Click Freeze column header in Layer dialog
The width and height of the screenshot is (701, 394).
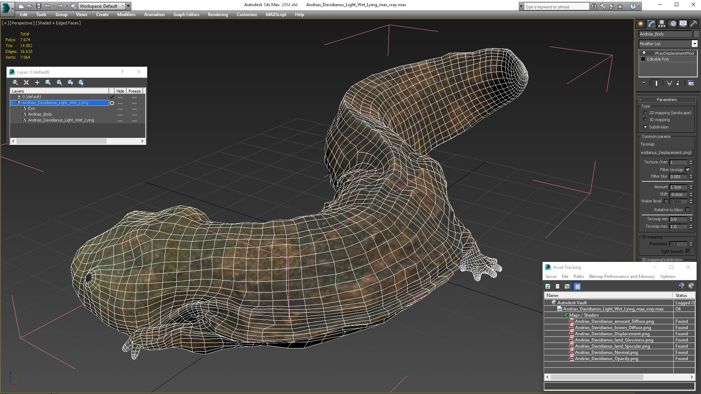click(x=134, y=91)
